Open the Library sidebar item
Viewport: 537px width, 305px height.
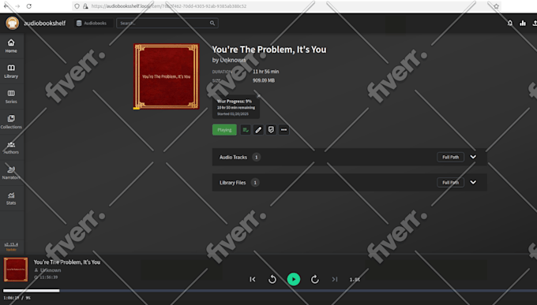(x=11, y=71)
